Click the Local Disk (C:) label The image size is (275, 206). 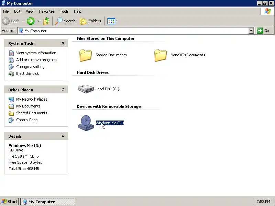pyautogui.click(x=107, y=89)
